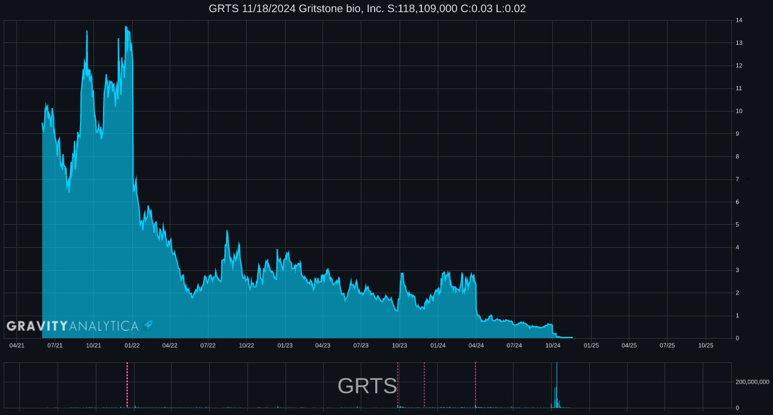This screenshot has width=773, height=415.
Task: Select the 04/24 x-axis date label
Action: point(476,345)
